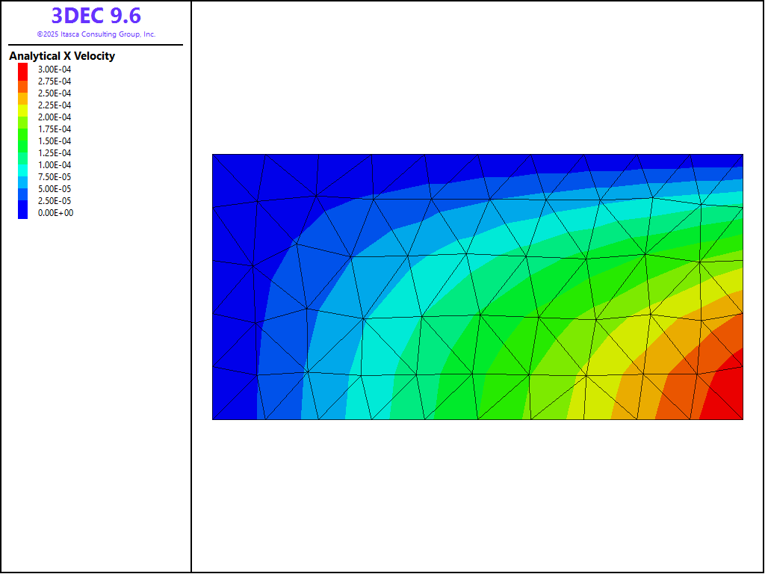Click the 3DEC 9.6 title text
Image resolution: width=765 pixels, height=574 pixels.
pyautogui.click(x=96, y=16)
